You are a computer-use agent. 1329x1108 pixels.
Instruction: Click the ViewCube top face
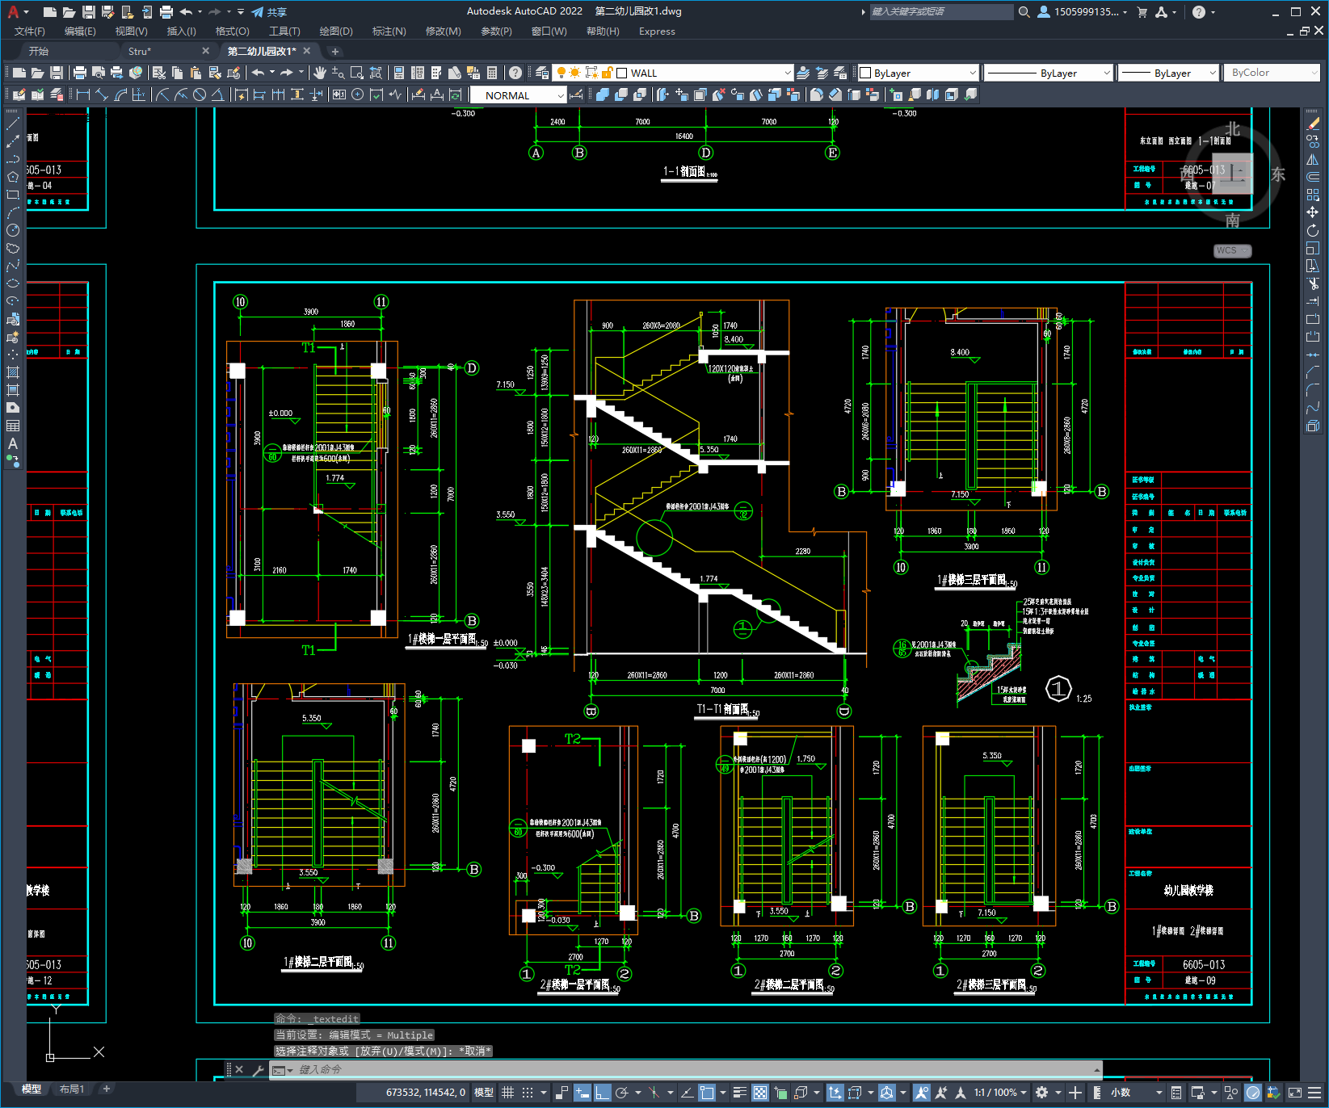[x=1233, y=174]
